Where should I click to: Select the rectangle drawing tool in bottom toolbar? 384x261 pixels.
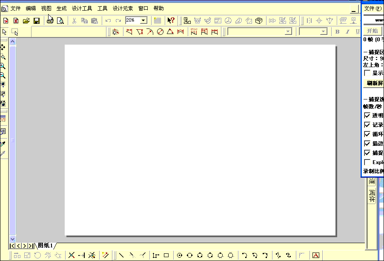[166, 255]
